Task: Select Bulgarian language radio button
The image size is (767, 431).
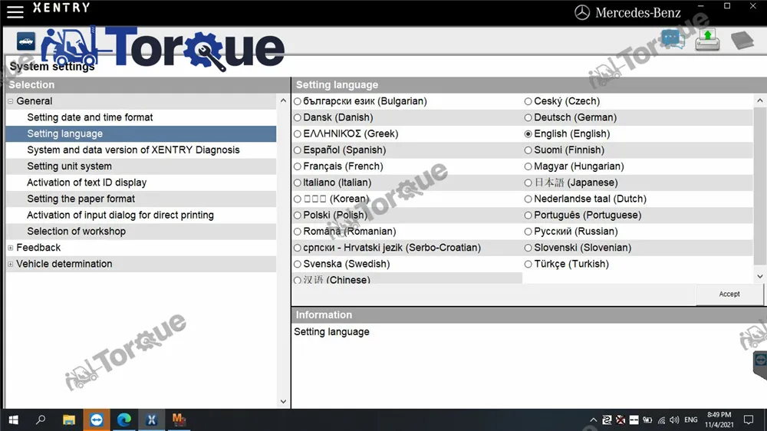Action: (x=298, y=101)
